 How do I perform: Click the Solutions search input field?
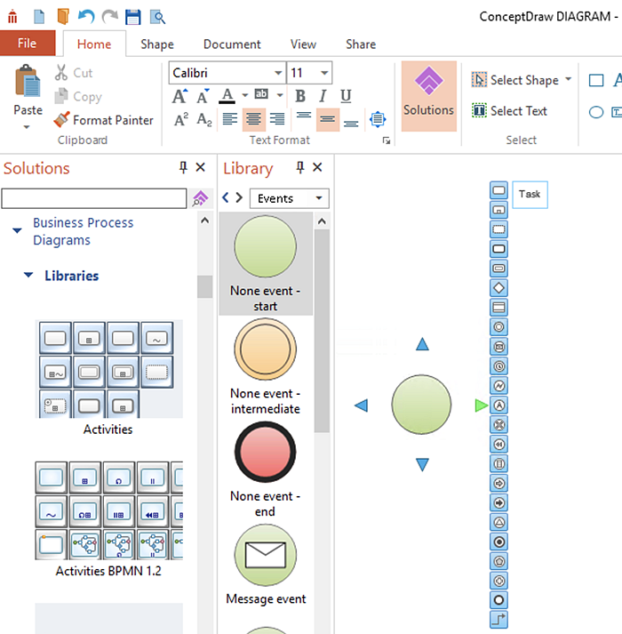[x=94, y=198]
